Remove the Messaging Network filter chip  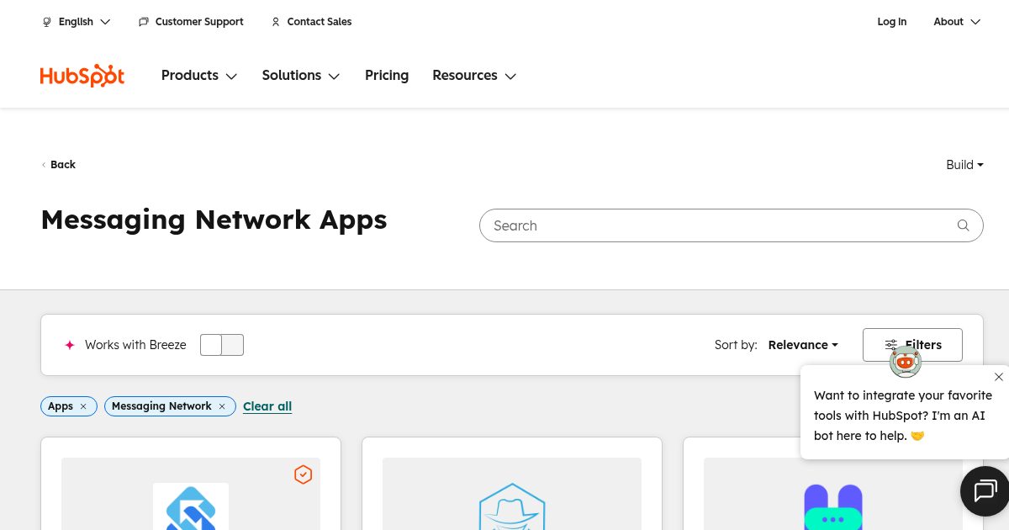pyautogui.click(x=222, y=406)
